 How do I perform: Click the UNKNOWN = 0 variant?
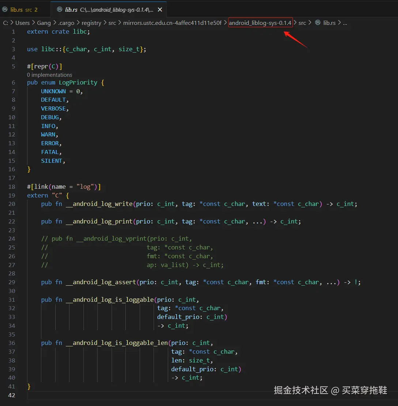tap(62, 91)
